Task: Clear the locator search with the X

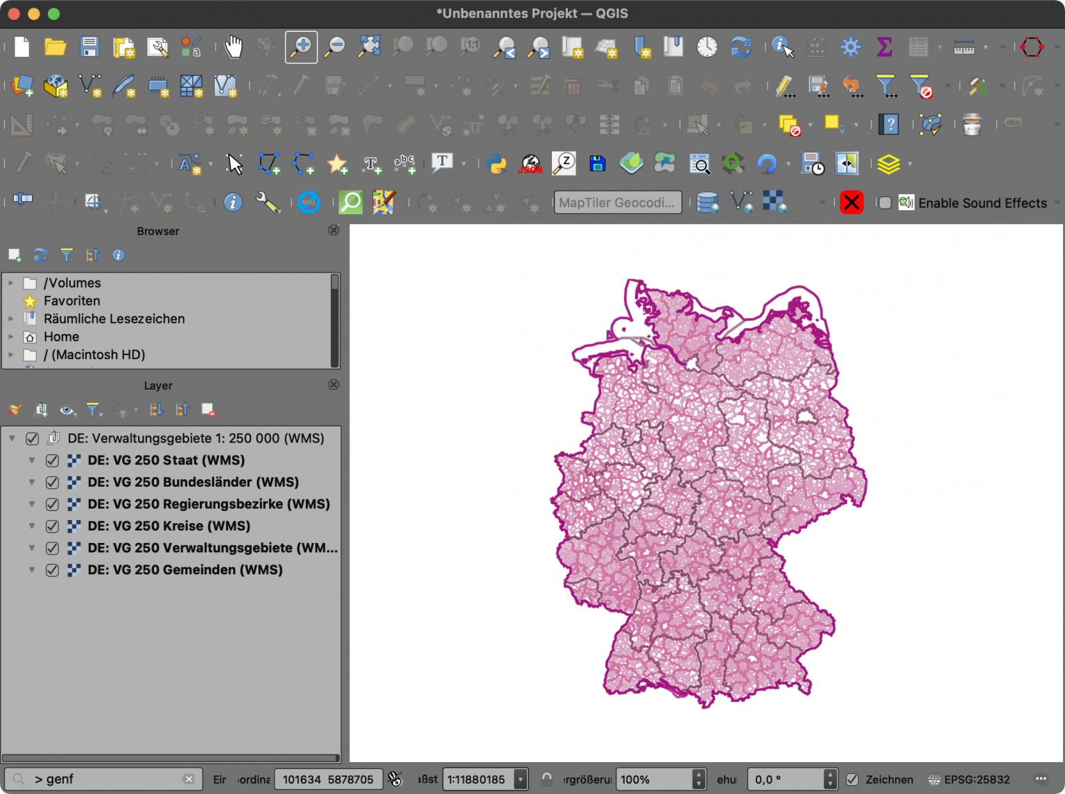Action: [189, 779]
